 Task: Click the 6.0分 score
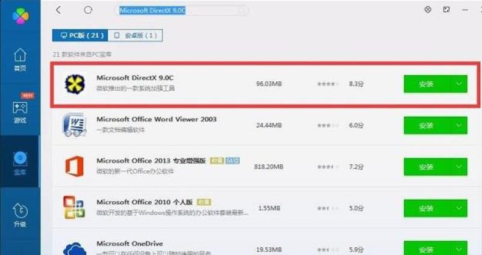point(356,125)
